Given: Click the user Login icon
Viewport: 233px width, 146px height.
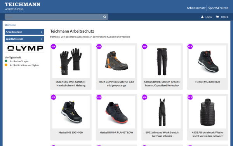Looking at the screenshot, I should [x=202, y=17].
